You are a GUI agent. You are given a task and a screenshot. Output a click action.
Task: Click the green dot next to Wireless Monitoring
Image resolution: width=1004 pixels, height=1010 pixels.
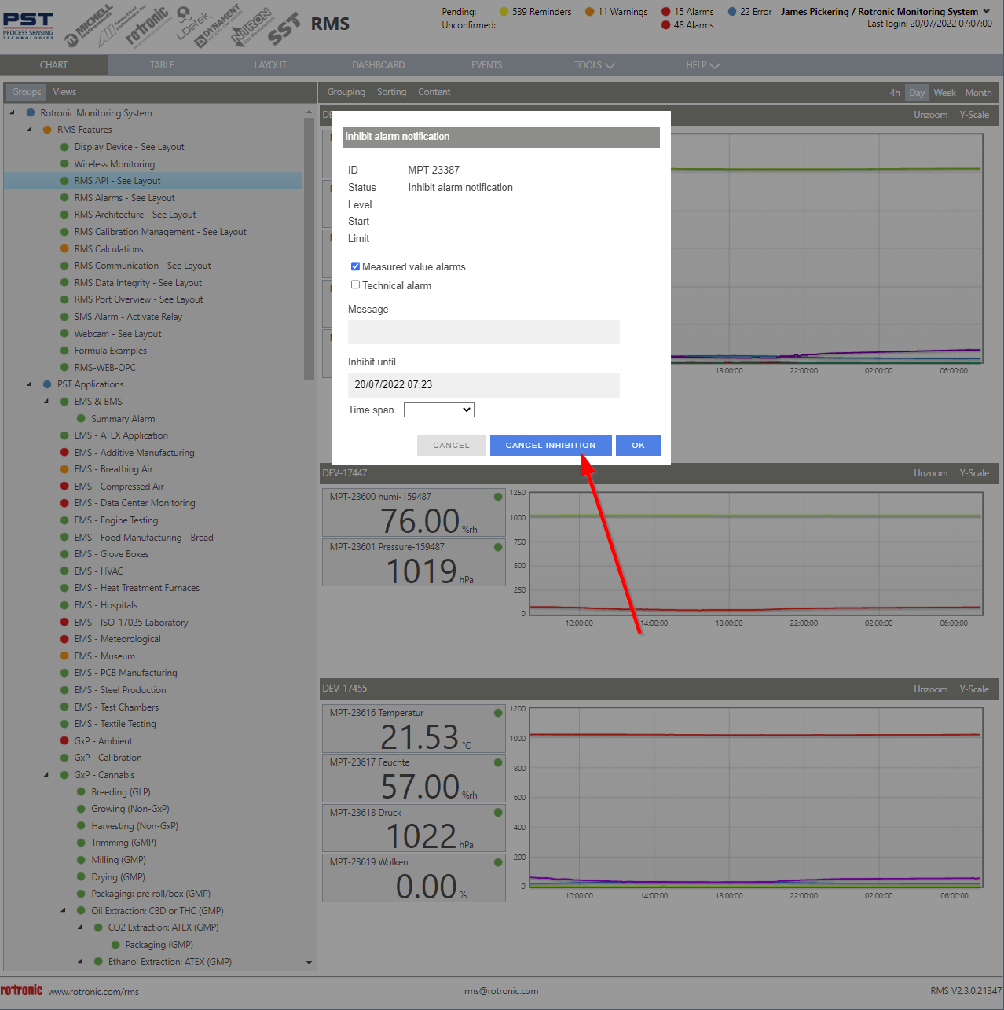pos(64,164)
